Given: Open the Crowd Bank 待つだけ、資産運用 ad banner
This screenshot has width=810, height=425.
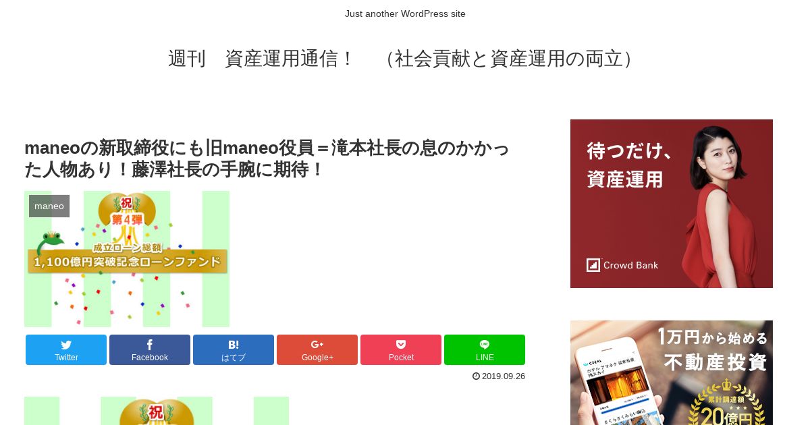Looking at the screenshot, I should [x=672, y=204].
